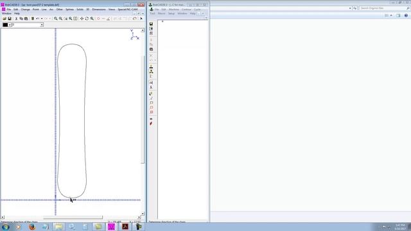The height and width of the screenshot is (231, 411).
Task: Open BobCAD magenta taskbar icon
Action: click(x=111, y=227)
